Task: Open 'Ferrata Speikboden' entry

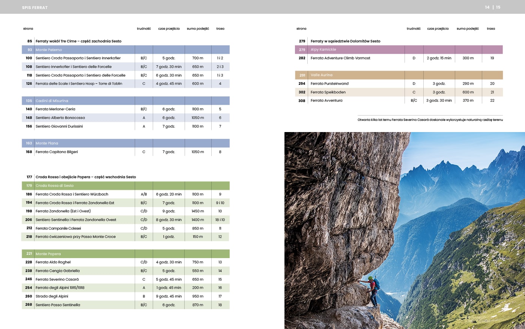Action: [328, 92]
